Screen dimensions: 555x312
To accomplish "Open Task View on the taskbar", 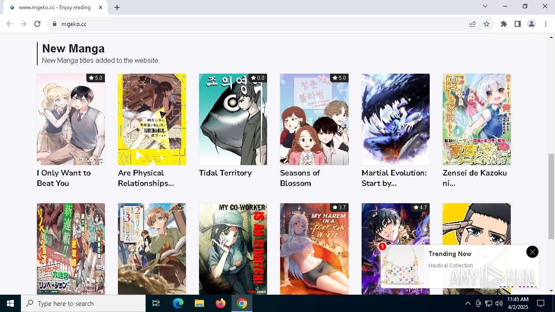I will pos(156,303).
